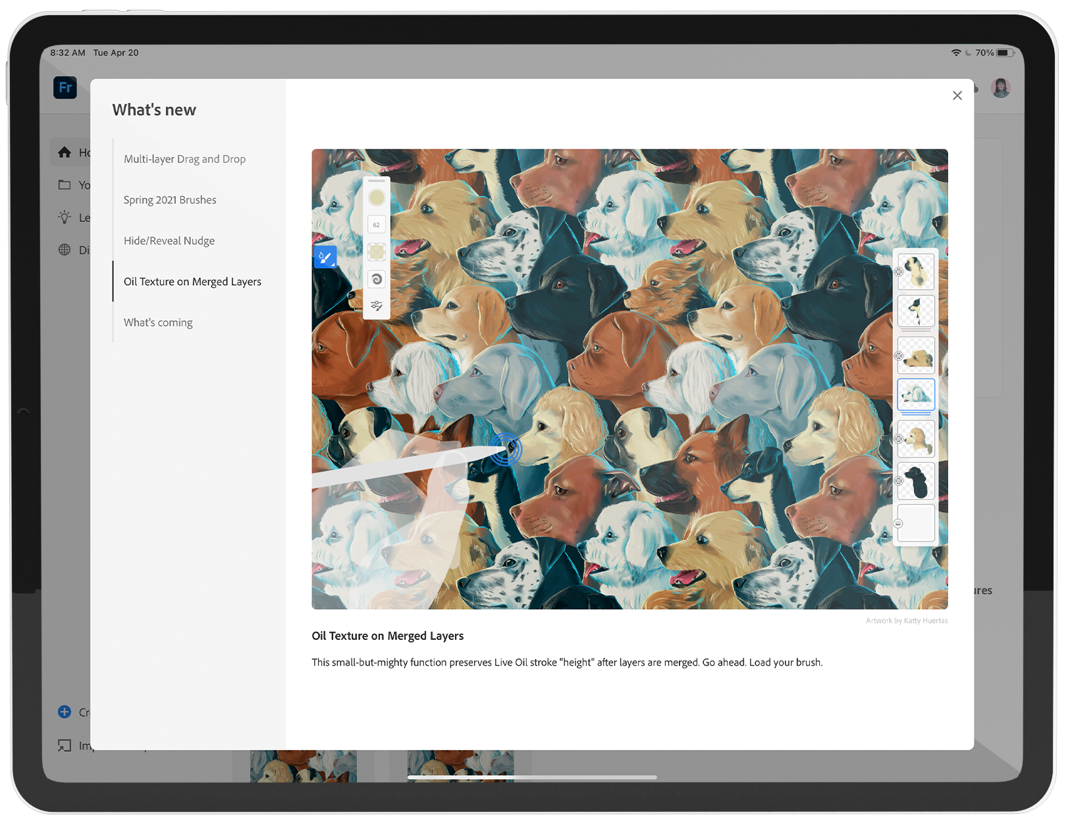
Task: Click icon beside the tan dog layer
Action: [x=898, y=356]
